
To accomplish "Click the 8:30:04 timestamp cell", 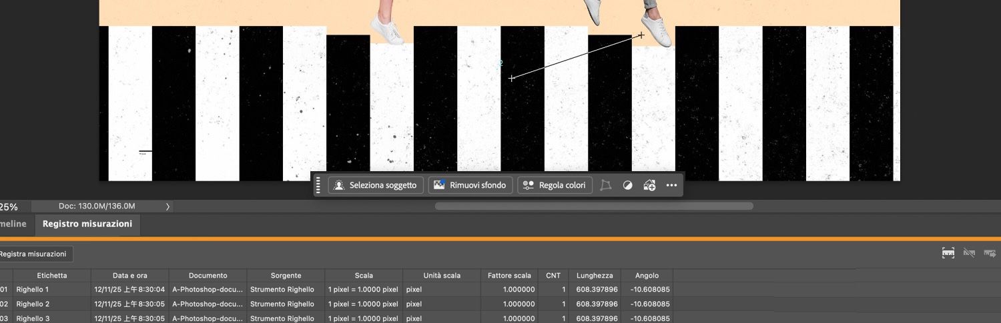I will tap(130, 290).
